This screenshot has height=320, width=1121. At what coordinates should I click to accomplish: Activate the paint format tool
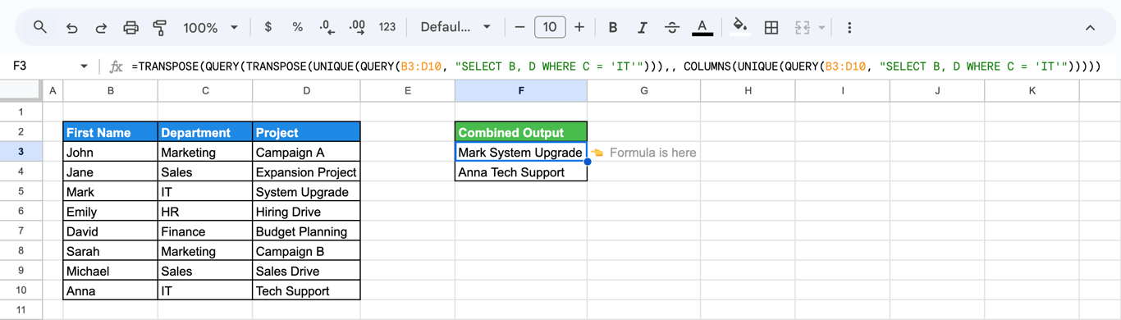[160, 27]
